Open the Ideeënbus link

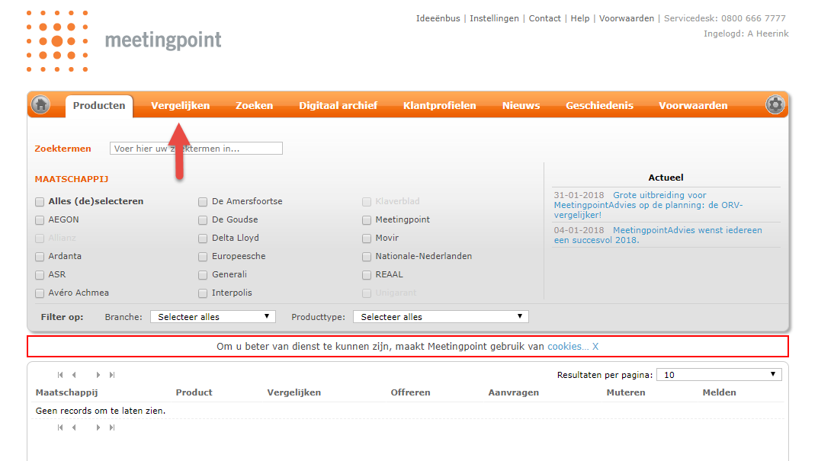point(438,18)
